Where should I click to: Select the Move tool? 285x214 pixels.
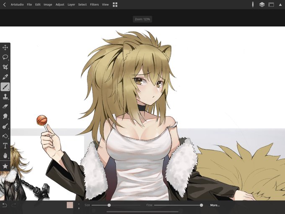coord(5,47)
